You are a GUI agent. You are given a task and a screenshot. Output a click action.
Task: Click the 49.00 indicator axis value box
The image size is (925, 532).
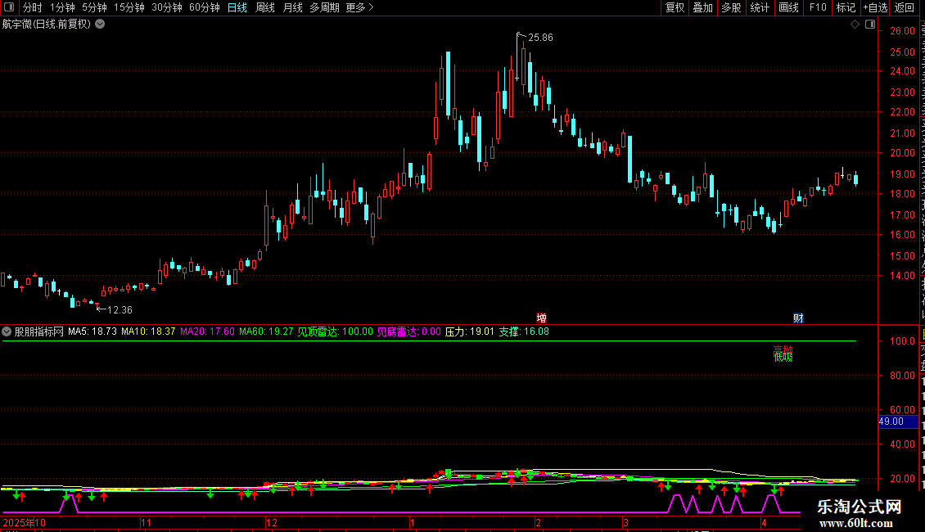pyautogui.click(x=899, y=422)
